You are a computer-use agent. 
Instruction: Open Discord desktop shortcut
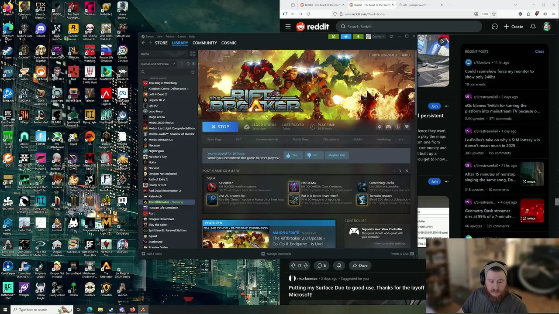(x=41, y=31)
